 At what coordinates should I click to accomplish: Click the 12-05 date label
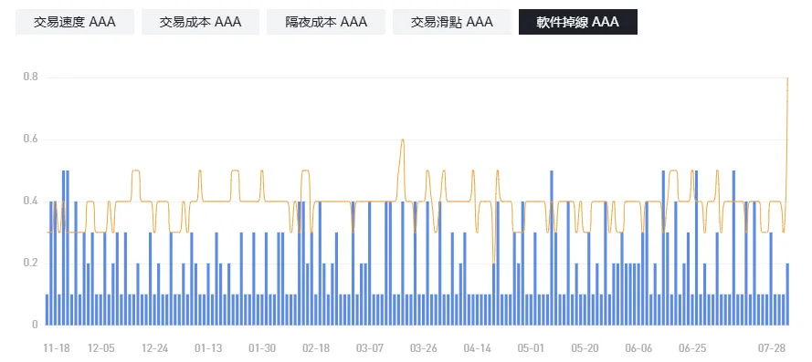tap(101, 347)
